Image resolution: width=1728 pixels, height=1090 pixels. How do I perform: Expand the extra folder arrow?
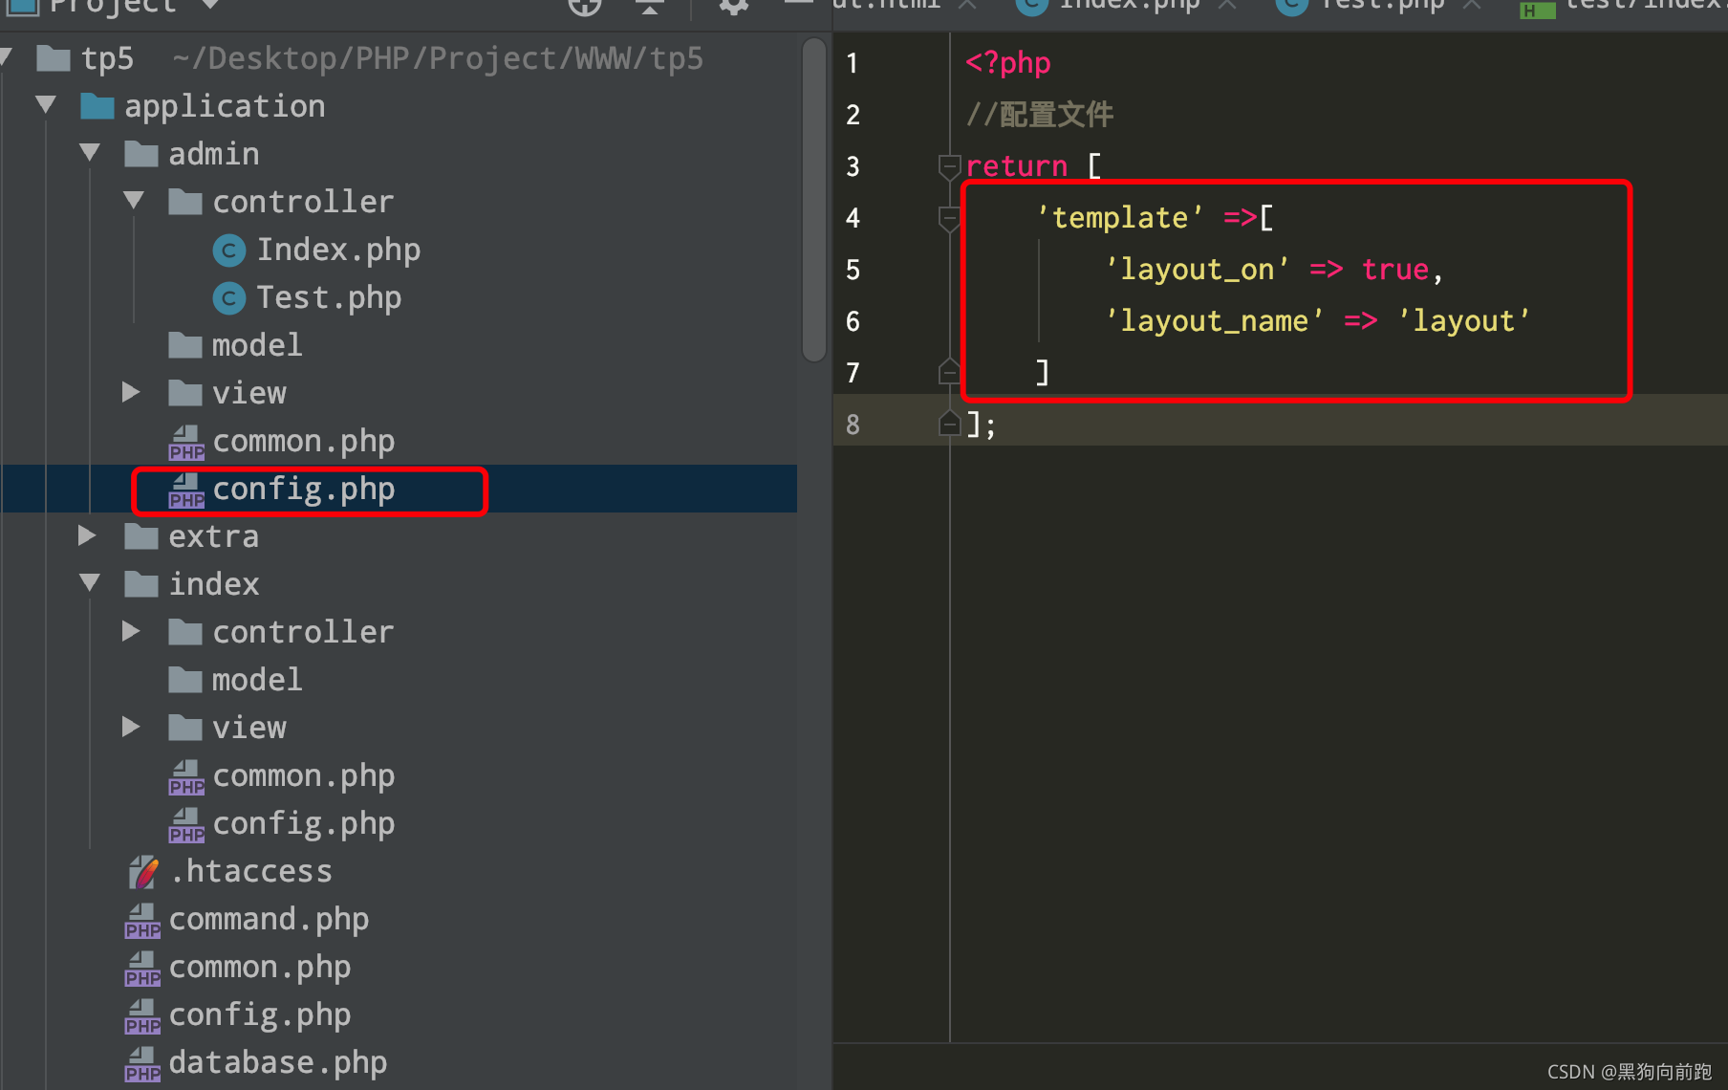pos(88,535)
